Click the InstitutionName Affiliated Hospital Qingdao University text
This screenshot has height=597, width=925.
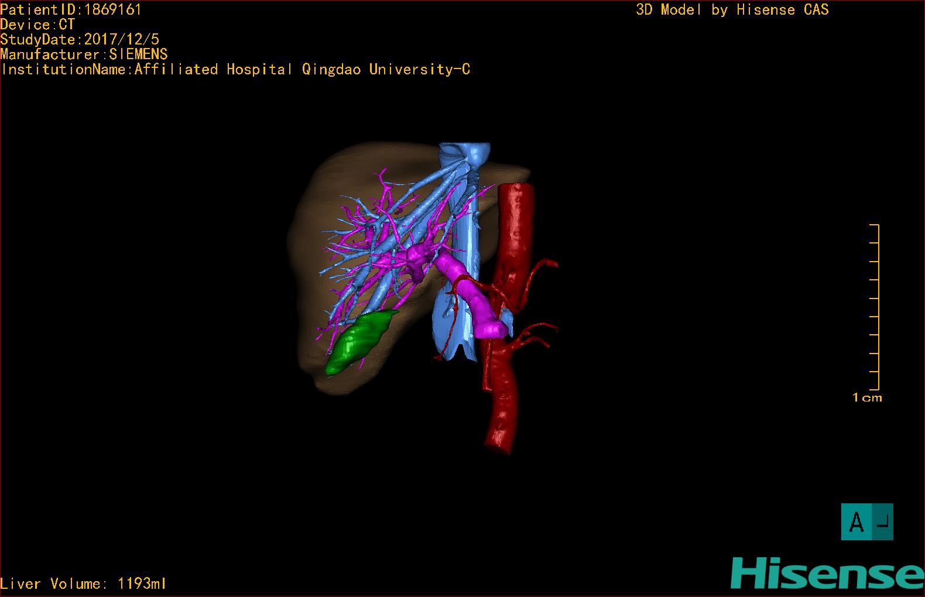(x=235, y=70)
